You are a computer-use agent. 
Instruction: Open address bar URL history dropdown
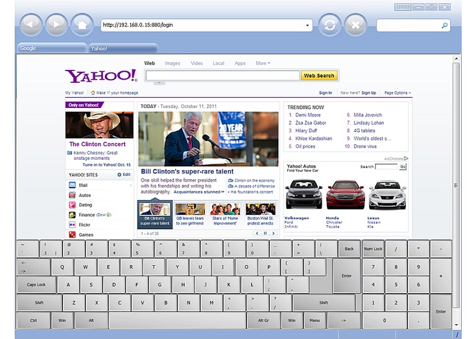coord(307,25)
